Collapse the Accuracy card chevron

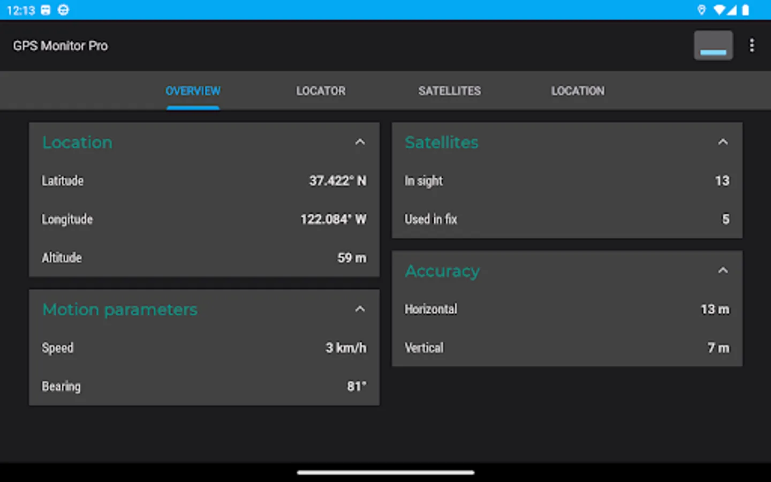723,270
